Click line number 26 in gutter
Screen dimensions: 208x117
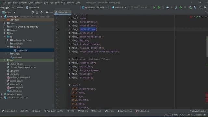[57, 29]
